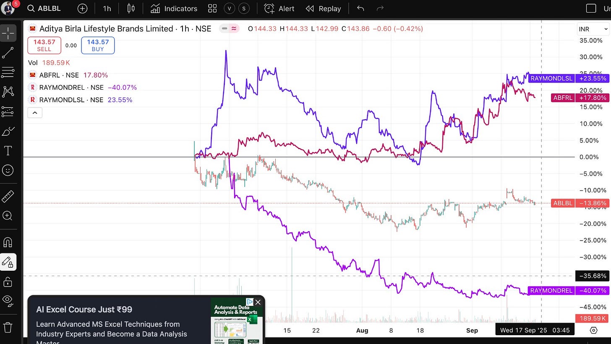This screenshot has height=344, width=611.
Task: Select the Text annotation tool
Action: (8, 150)
